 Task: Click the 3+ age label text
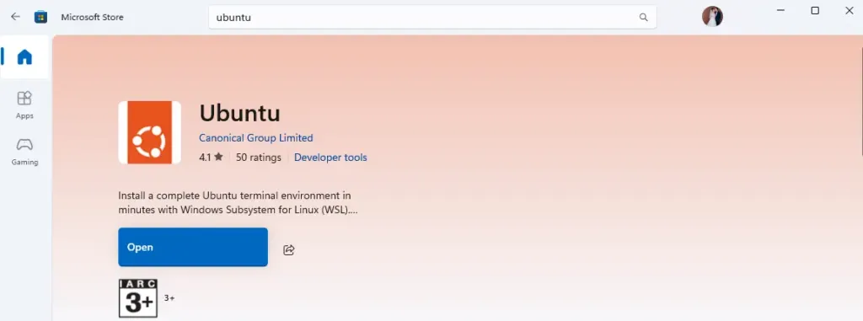pos(169,298)
